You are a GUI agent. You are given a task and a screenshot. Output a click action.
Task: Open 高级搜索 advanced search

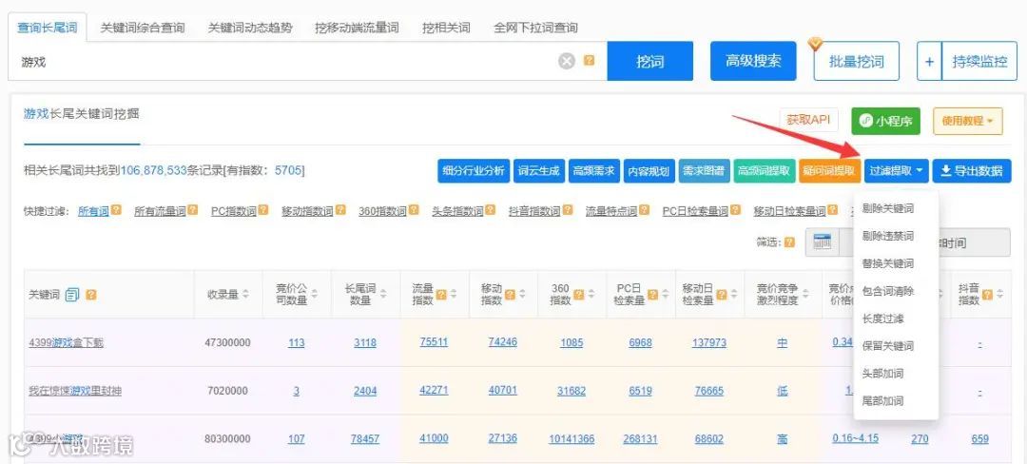pos(753,62)
